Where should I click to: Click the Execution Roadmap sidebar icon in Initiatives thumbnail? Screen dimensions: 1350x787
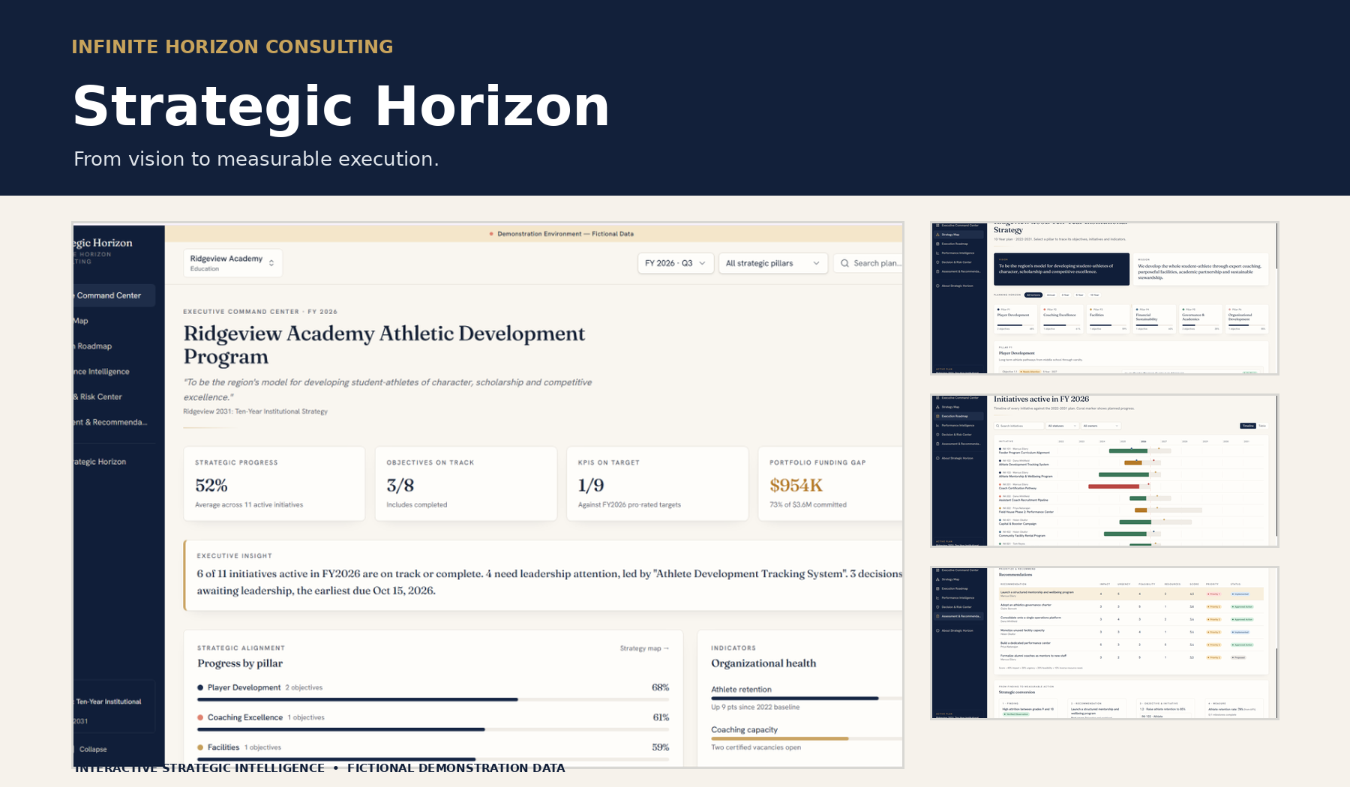tap(937, 416)
